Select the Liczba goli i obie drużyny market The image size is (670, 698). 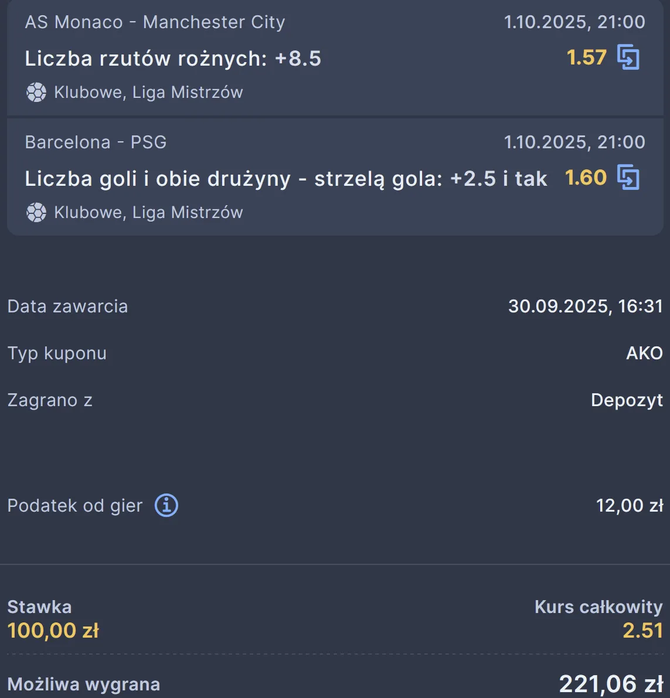(285, 179)
